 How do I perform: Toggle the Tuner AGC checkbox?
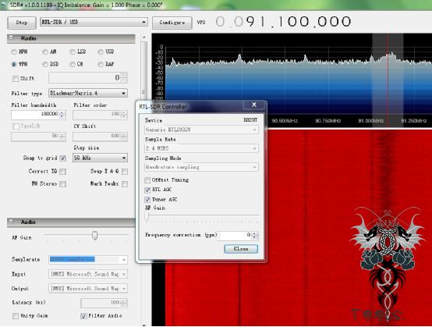(147, 200)
